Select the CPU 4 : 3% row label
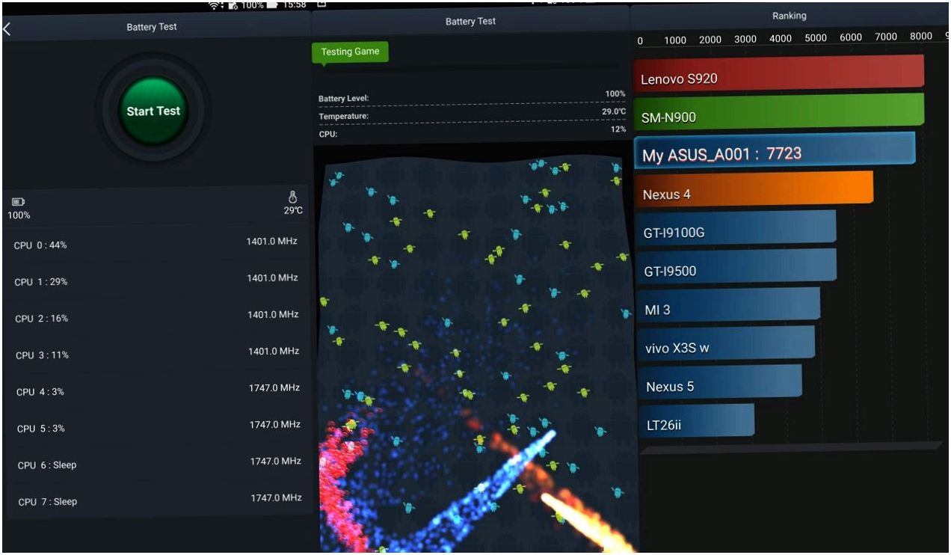Image resolution: width=951 pixels, height=555 pixels. (41, 392)
